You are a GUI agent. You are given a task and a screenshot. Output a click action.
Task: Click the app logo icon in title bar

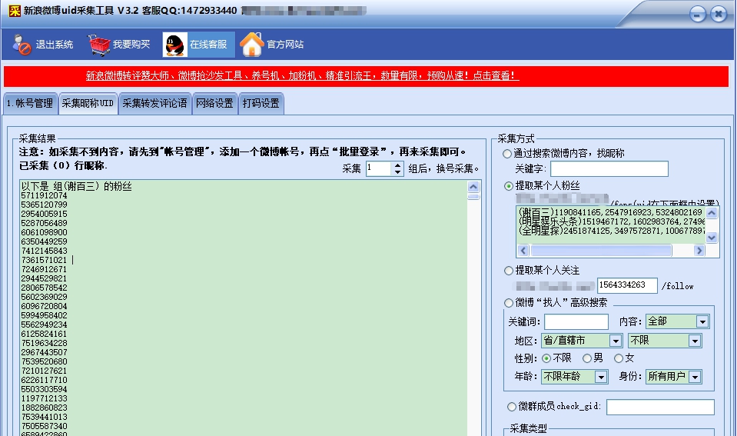15,10
